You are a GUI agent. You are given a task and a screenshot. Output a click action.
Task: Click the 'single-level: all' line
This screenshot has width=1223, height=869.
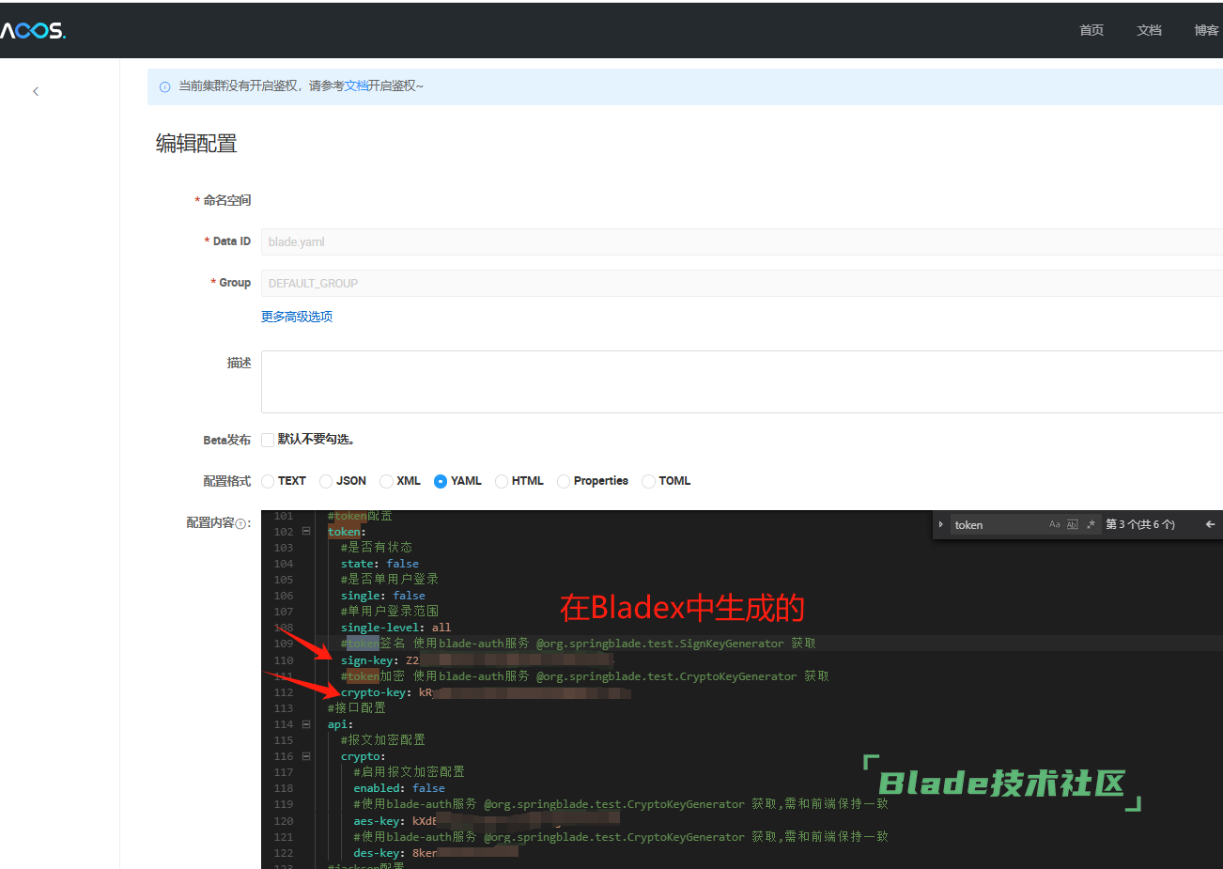[x=395, y=628]
